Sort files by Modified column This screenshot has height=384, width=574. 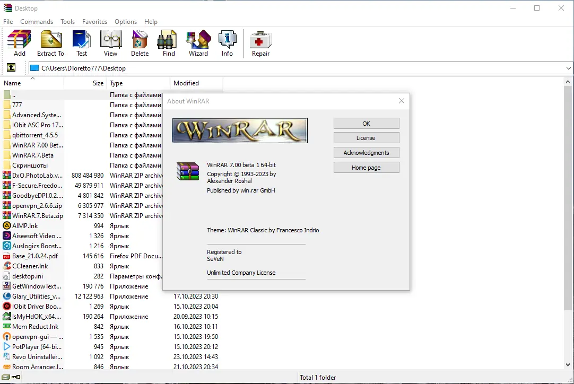point(197,83)
